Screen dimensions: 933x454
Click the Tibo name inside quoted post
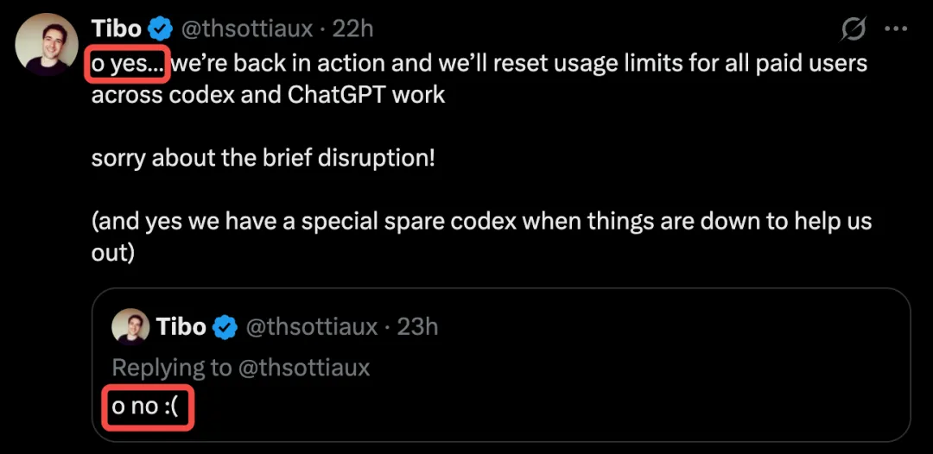coord(181,327)
